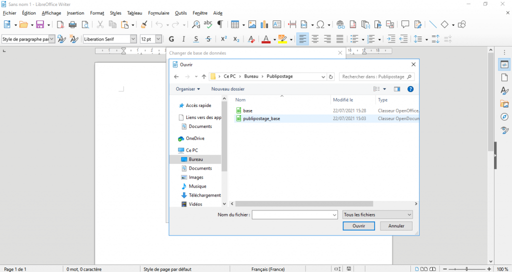Toggle Strikethrough formatting button
Screen dimensions: 512x272
click(208, 39)
